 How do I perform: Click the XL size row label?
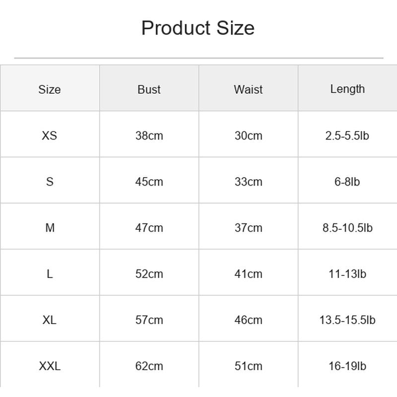(50, 319)
